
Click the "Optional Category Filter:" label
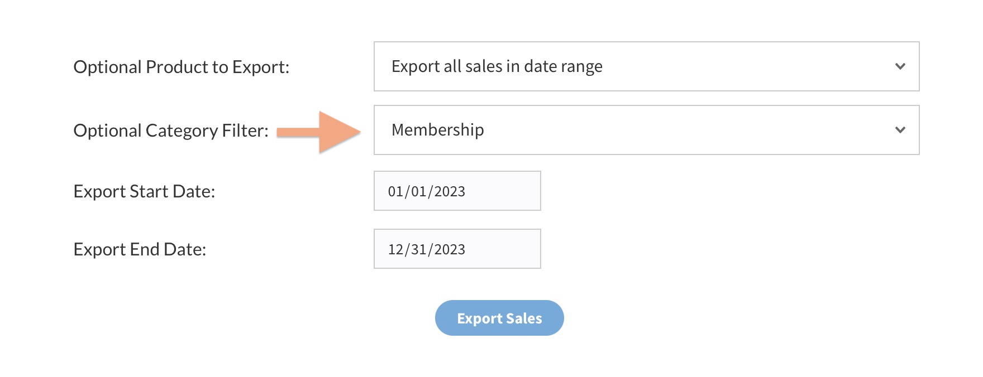(x=171, y=130)
